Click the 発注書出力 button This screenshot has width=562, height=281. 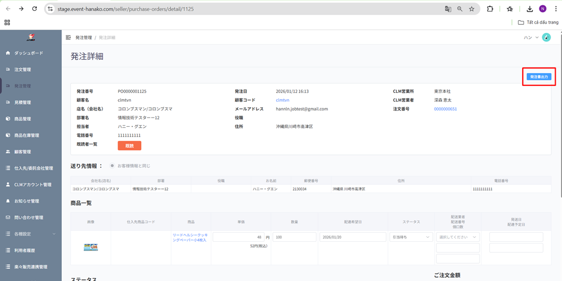click(x=539, y=77)
